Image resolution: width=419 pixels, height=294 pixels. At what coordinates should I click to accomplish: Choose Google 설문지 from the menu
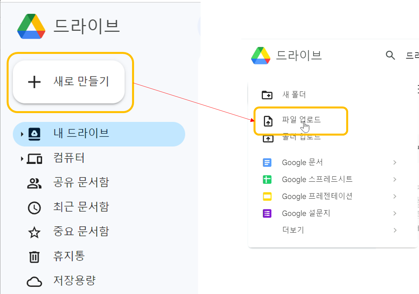tap(306, 214)
